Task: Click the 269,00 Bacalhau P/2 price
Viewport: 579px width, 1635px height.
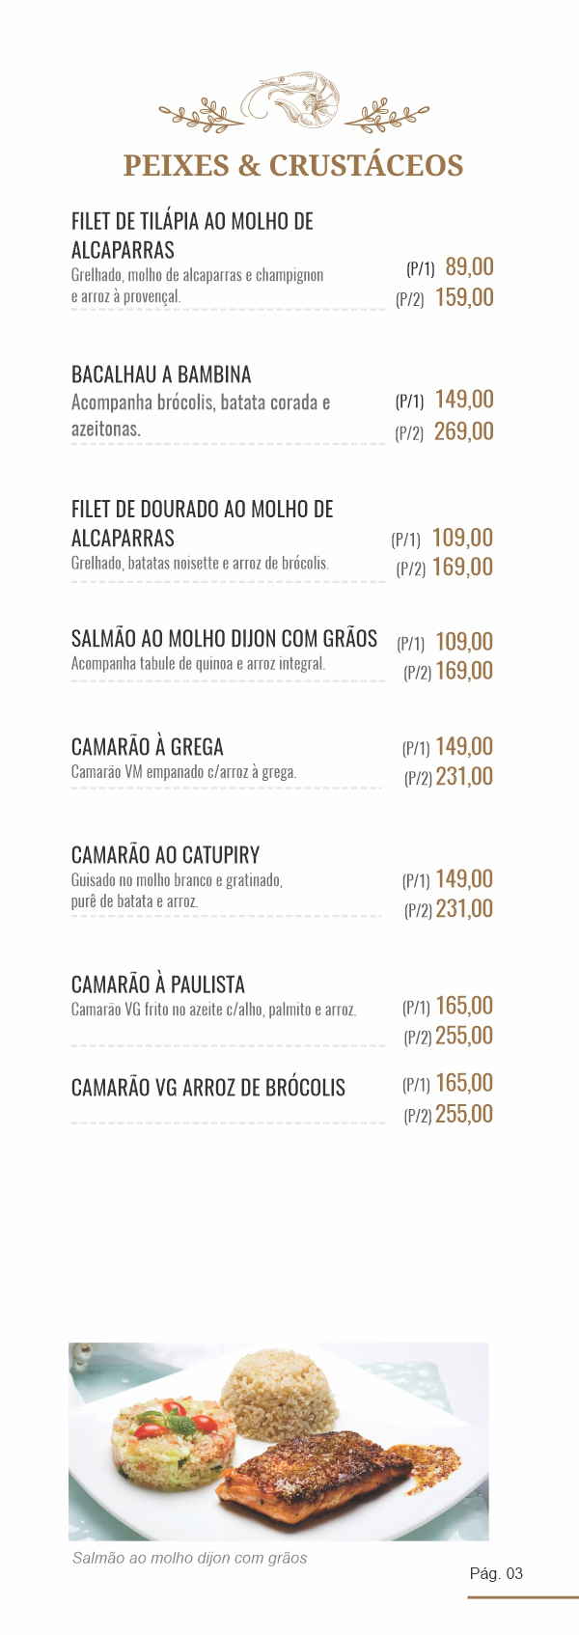Action: point(463,431)
